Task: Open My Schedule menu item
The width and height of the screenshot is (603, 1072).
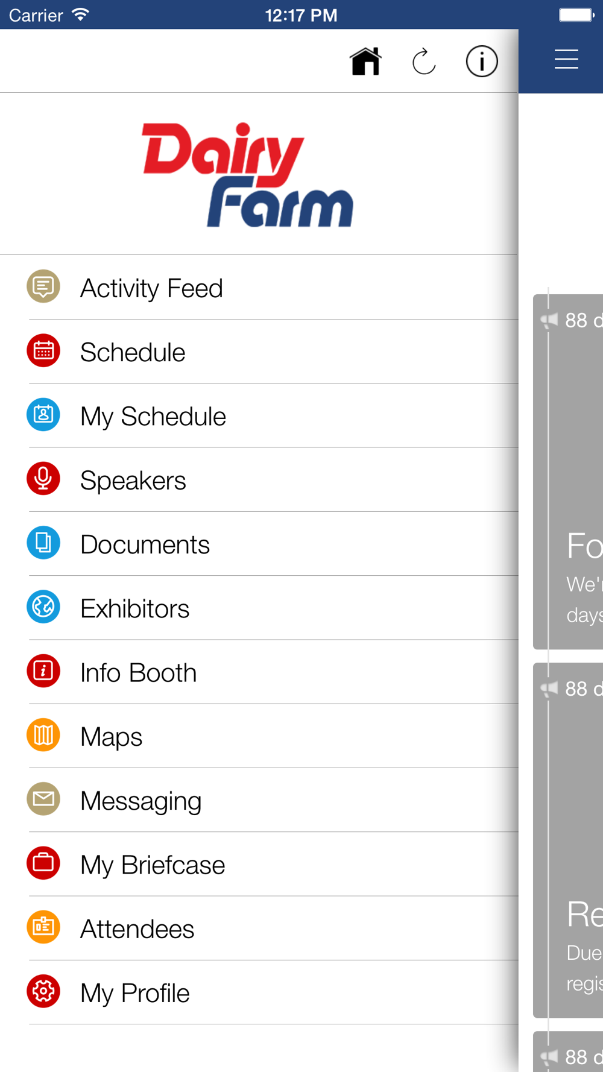Action: (x=153, y=417)
